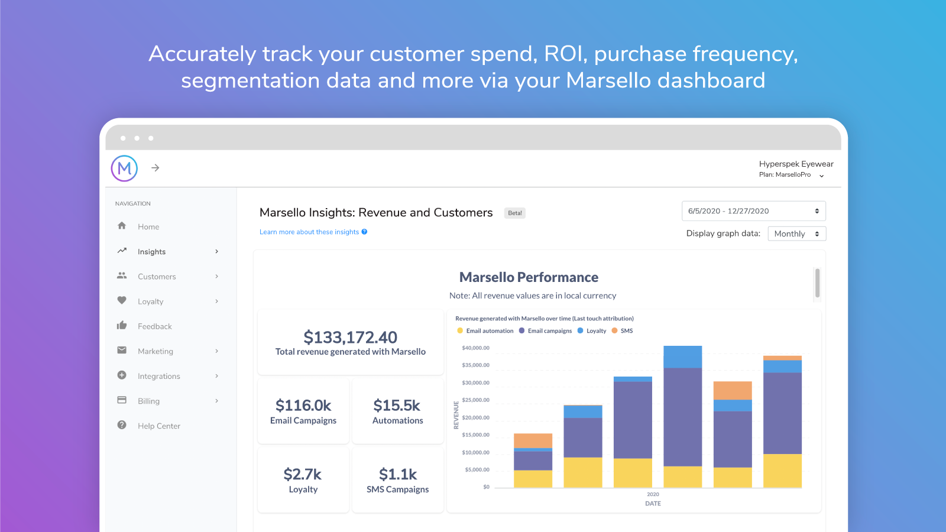Click the local currency note text
The width and height of the screenshot is (946, 532).
tap(533, 296)
